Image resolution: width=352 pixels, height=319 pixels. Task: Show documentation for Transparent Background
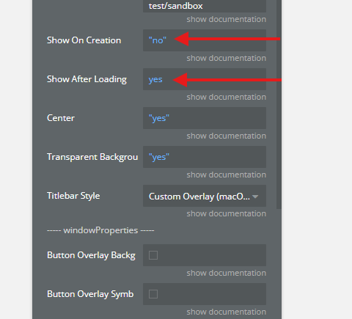pos(227,175)
